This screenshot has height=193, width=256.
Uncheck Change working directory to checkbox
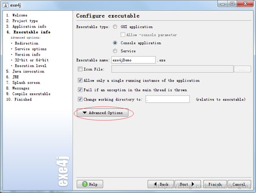(x=80, y=99)
